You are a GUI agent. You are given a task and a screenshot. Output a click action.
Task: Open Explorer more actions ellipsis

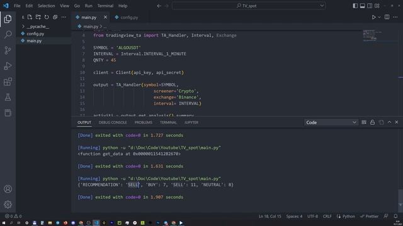point(64,17)
